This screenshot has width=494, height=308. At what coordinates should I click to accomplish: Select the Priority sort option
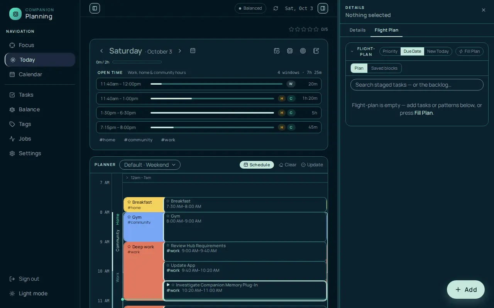tap(390, 51)
